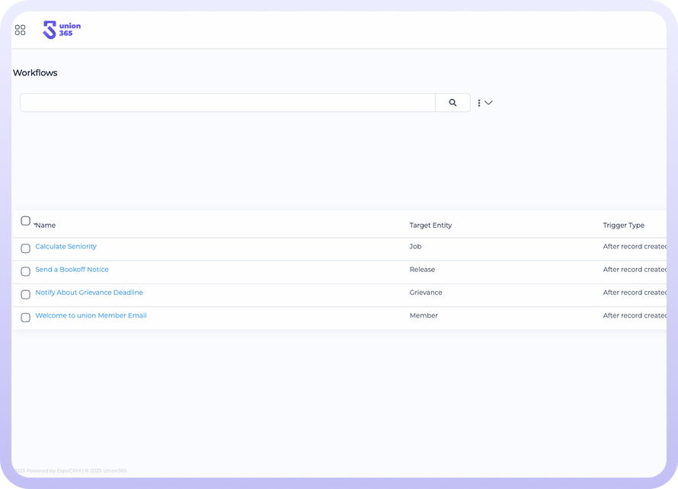The image size is (678, 489).
Task: Click the Job target entity cell
Action: pyautogui.click(x=415, y=247)
